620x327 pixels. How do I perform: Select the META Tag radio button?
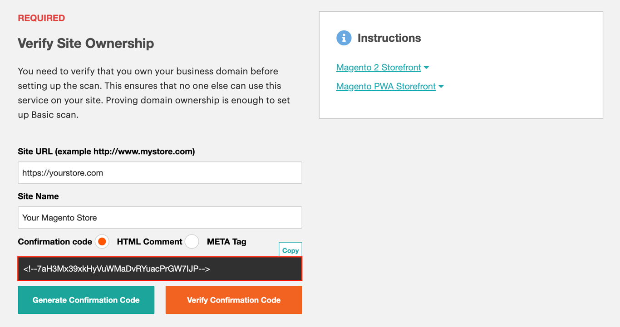coord(192,242)
